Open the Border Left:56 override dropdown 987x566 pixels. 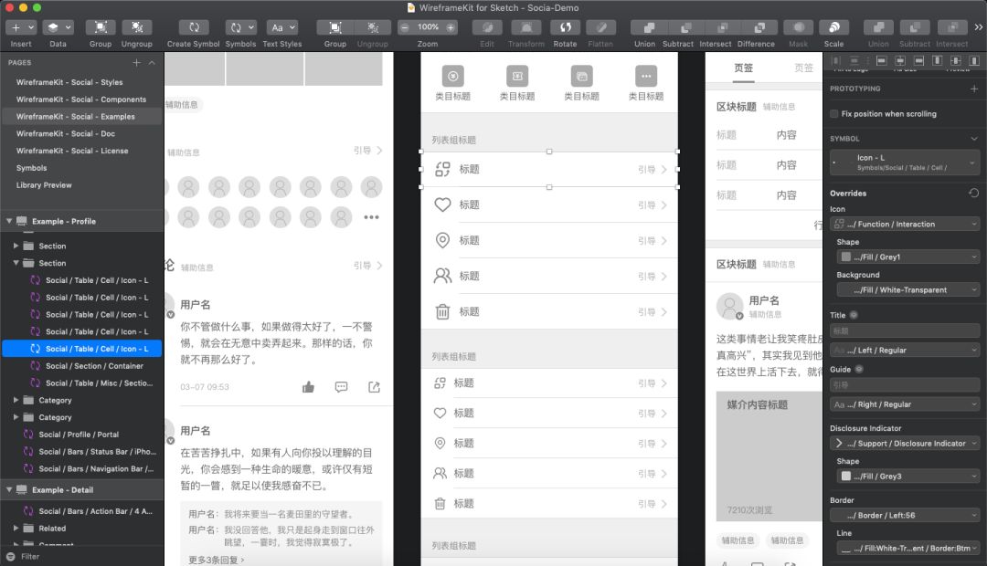905,515
